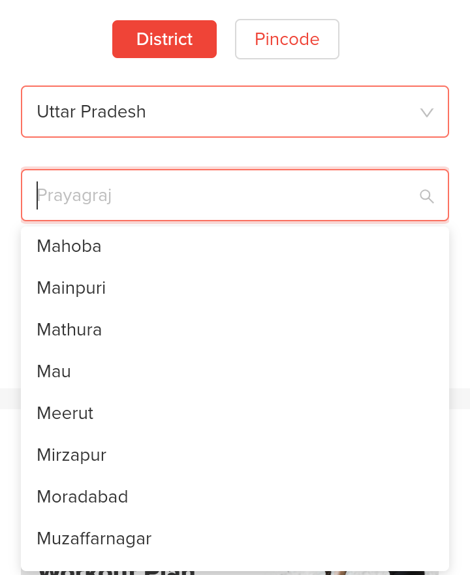
Task: Place the cursor at the district field start
Action: pos(38,195)
